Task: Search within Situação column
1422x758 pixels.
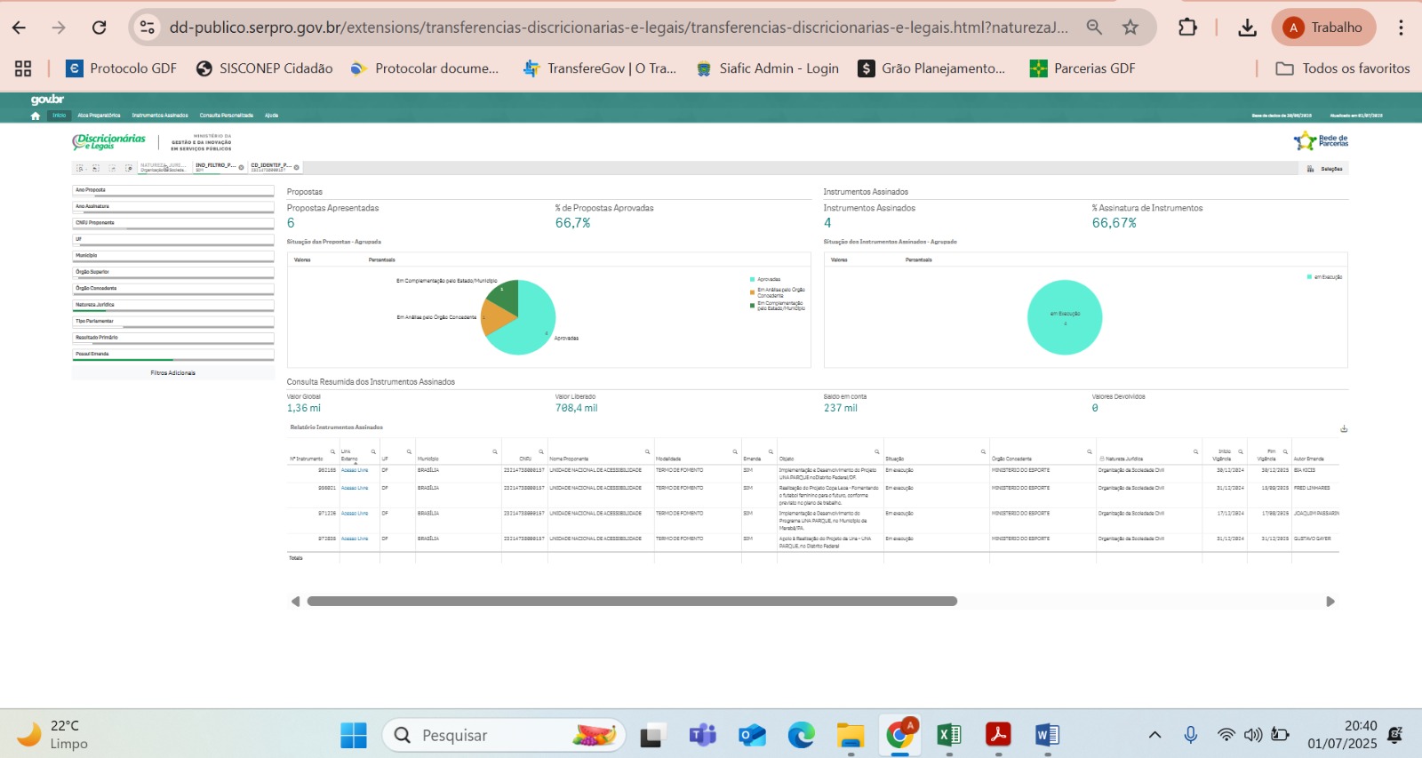Action: [x=983, y=451]
